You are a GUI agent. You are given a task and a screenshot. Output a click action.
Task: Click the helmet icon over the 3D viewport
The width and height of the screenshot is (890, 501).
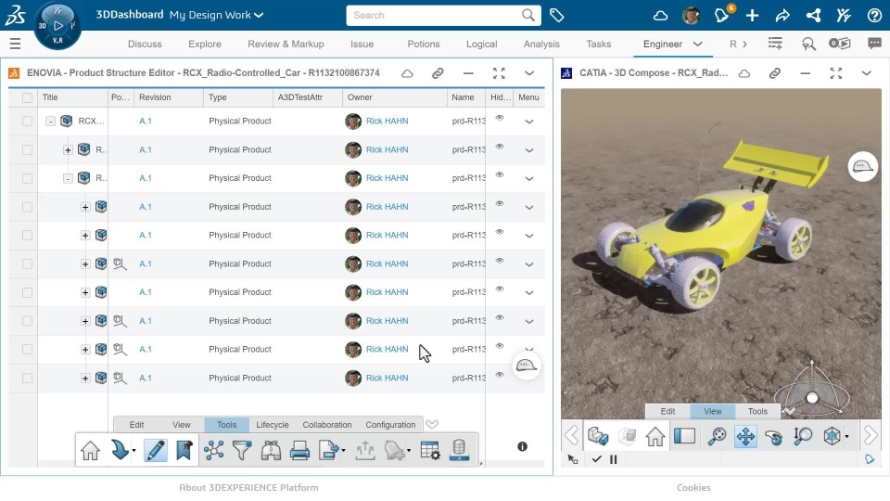pyautogui.click(x=862, y=166)
